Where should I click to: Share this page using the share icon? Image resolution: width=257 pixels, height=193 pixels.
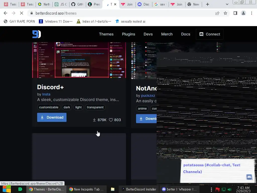pyautogui.click(x=217, y=13)
